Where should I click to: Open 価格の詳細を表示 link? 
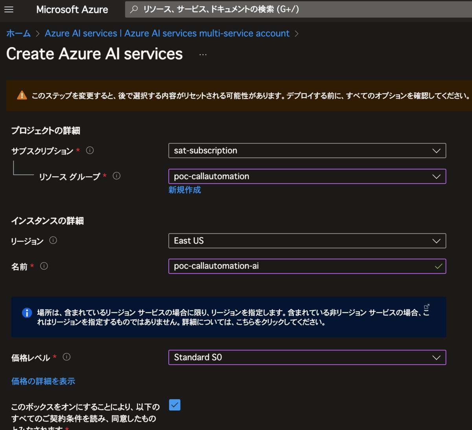[43, 381]
